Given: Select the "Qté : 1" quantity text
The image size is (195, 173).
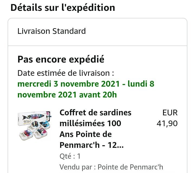Looking at the screenshot, I should coord(70,156).
